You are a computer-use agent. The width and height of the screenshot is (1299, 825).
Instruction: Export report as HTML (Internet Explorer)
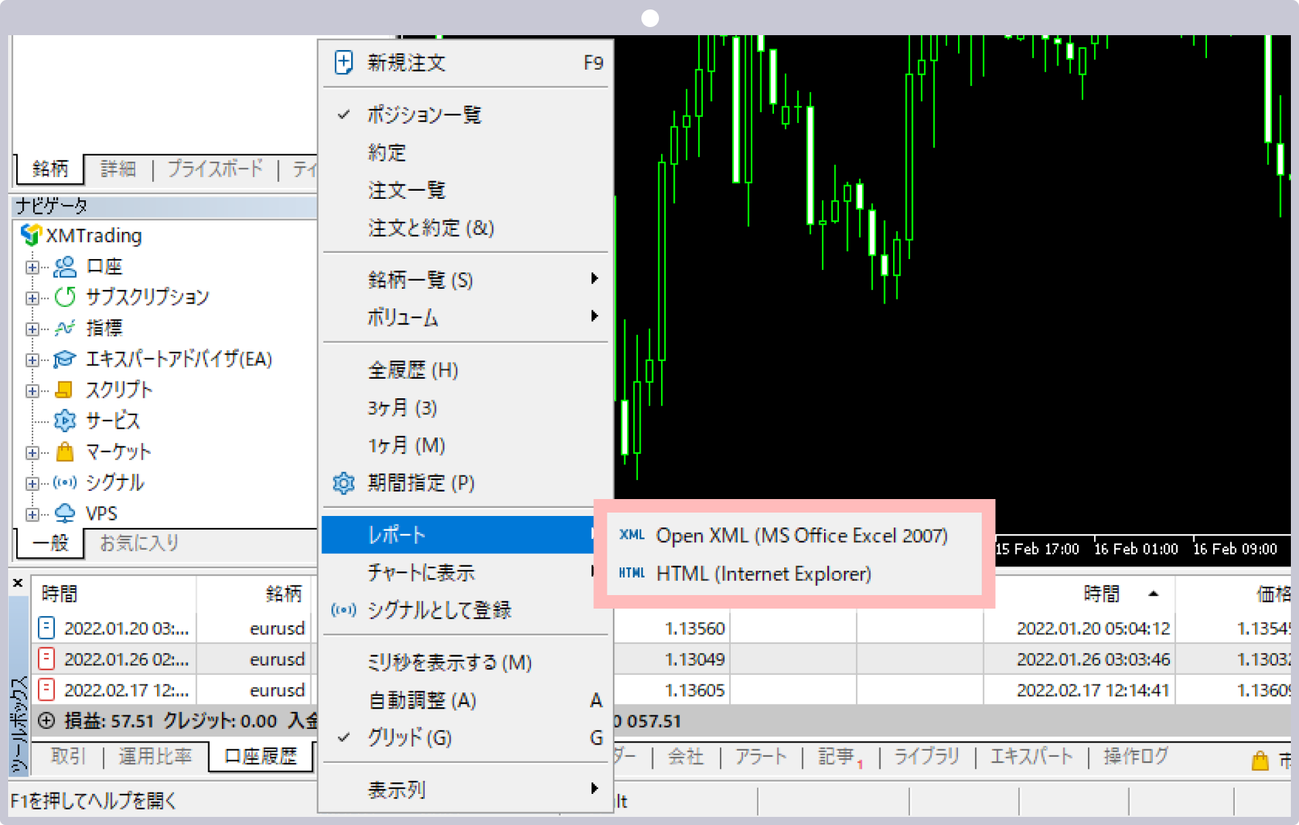tap(794, 573)
